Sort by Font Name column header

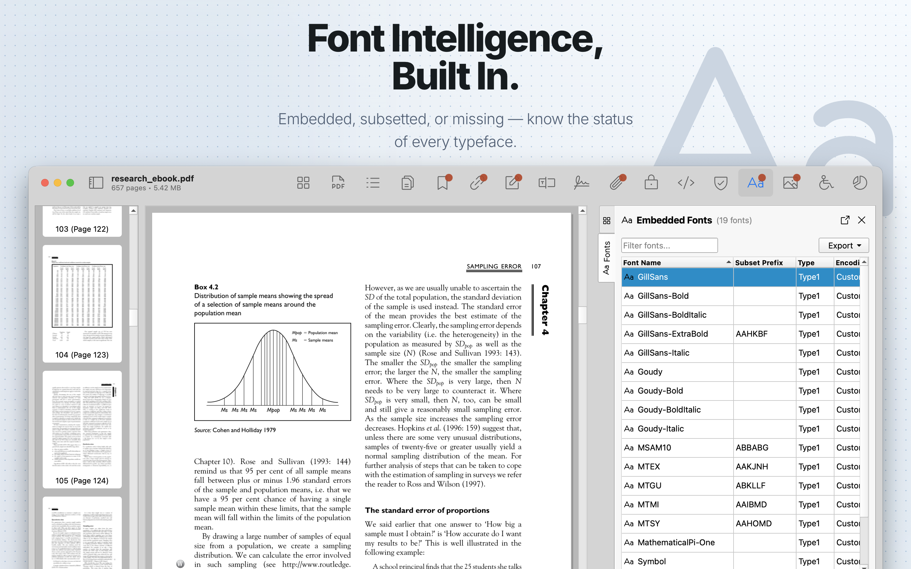click(x=677, y=263)
